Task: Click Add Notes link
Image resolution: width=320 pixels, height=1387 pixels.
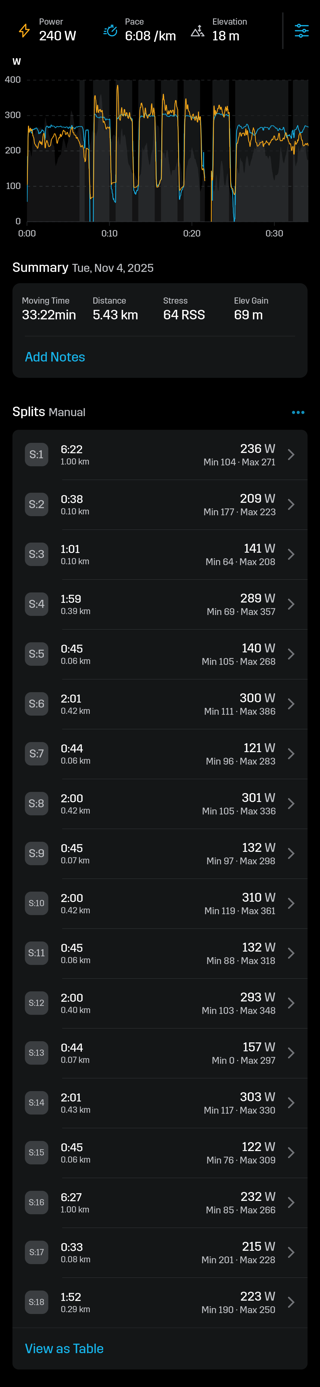Action: pos(55,357)
